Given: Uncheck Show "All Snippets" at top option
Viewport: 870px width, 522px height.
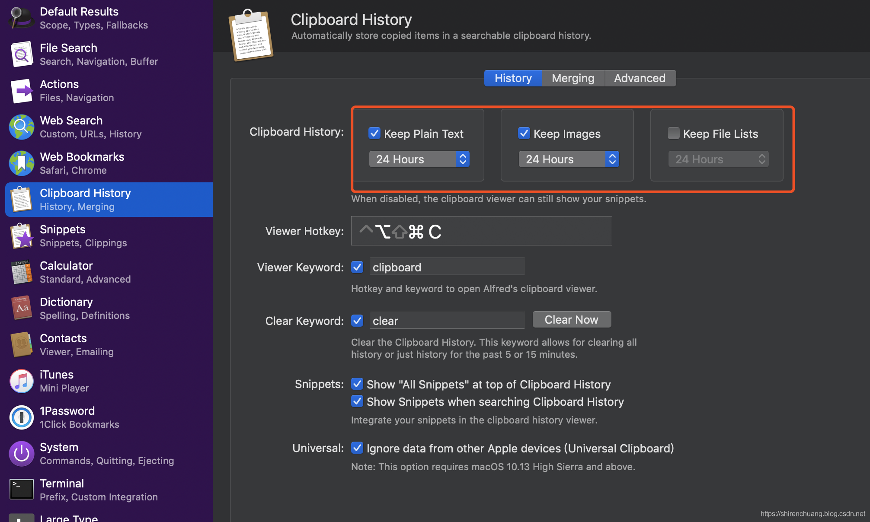Looking at the screenshot, I should (357, 384).
